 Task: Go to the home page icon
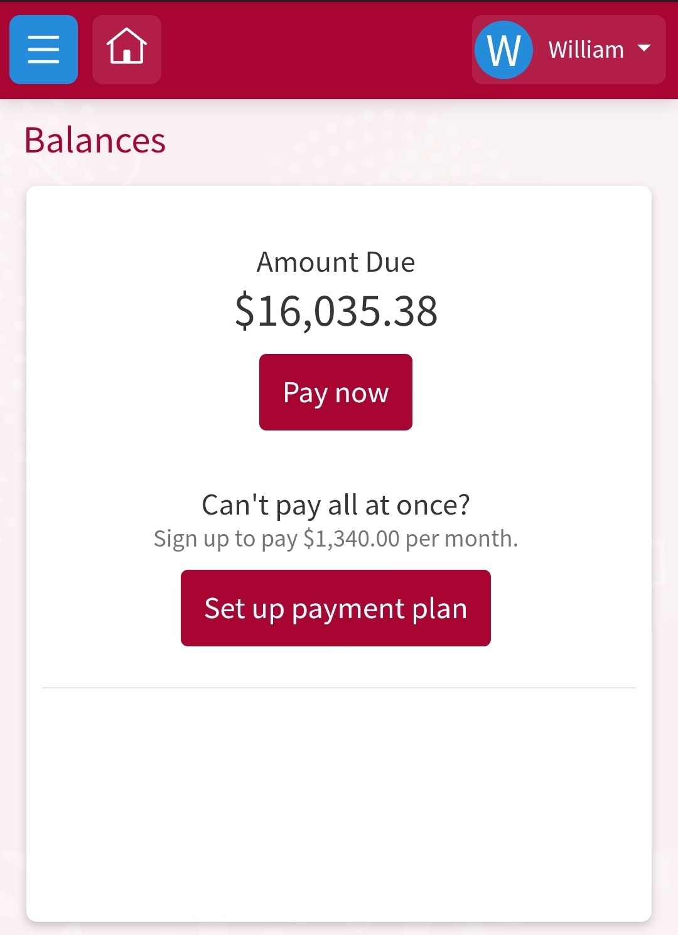point(127,50)
